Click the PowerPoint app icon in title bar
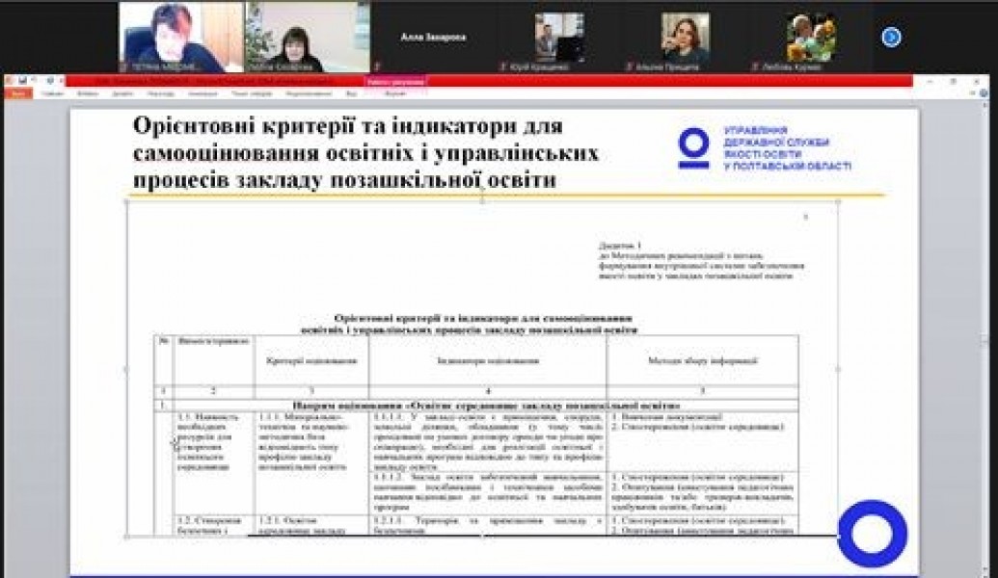Viewport: 998px width, 578px height. [x=9, y=81]
